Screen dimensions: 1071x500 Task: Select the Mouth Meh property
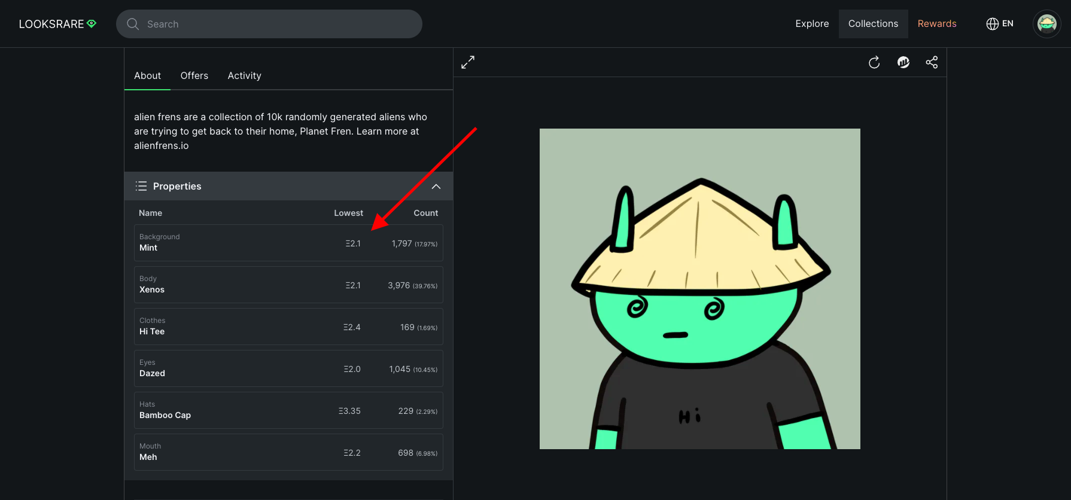coord(288,452)
